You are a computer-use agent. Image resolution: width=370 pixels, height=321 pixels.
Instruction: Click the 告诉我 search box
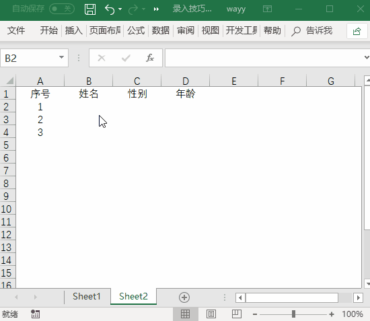[x=320, y=30]
